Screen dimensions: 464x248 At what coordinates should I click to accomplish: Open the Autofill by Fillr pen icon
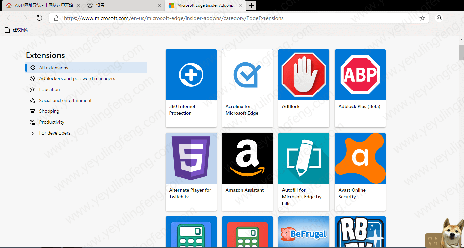tap(304, 158)
